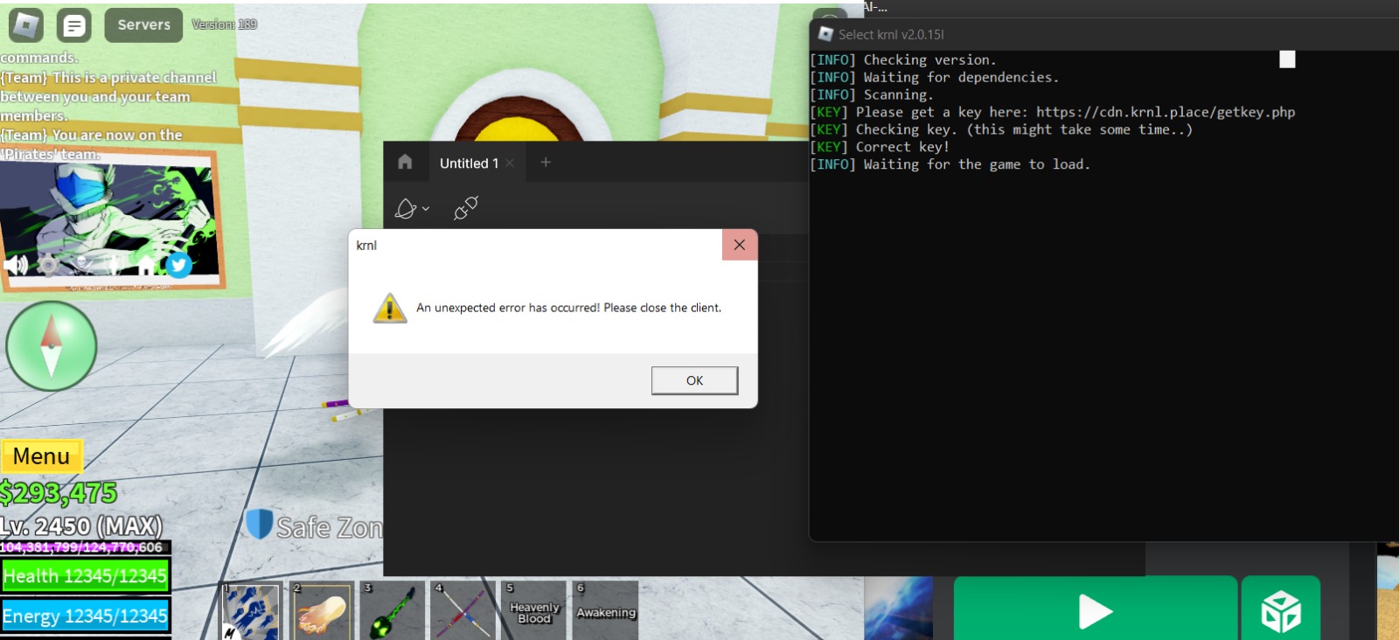This screenshot has height=640, width=1399.
Task: Open the Roblox menu logo icon
Action: pos(26,25)
